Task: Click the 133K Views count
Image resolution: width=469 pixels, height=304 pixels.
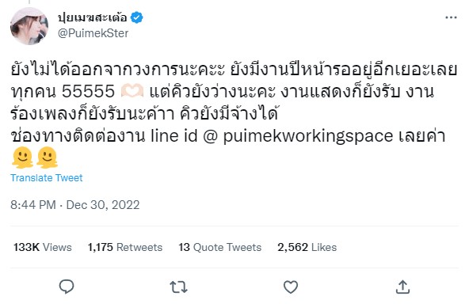Action: click(x=43, y=247)
